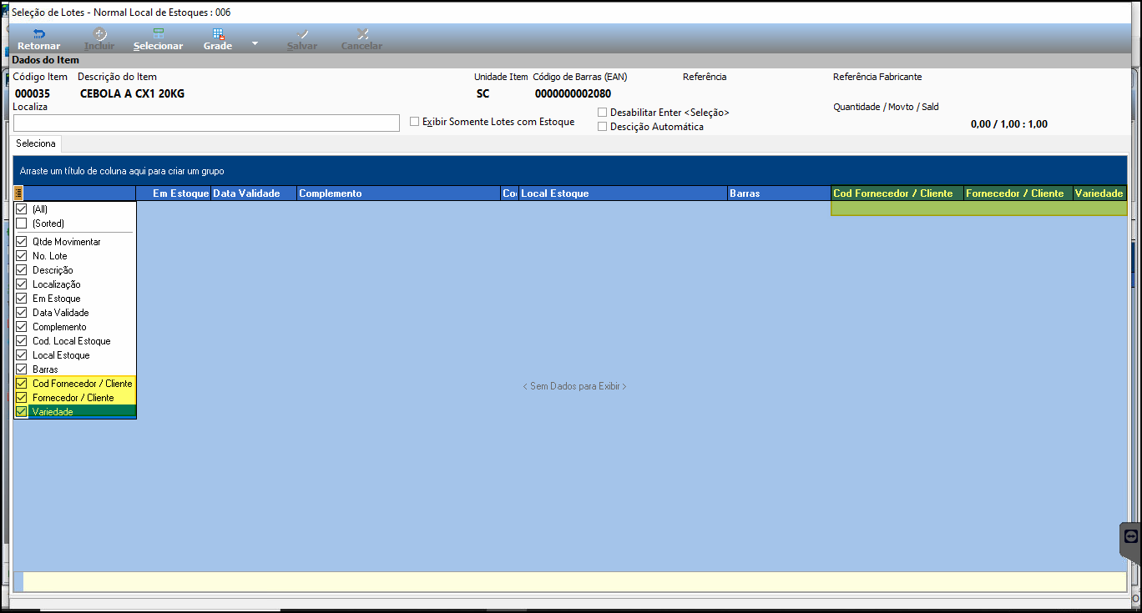This screenshot has width=1142, height=613.
Task: Click the barcode value 0000000002080
Action: (573, 93)
